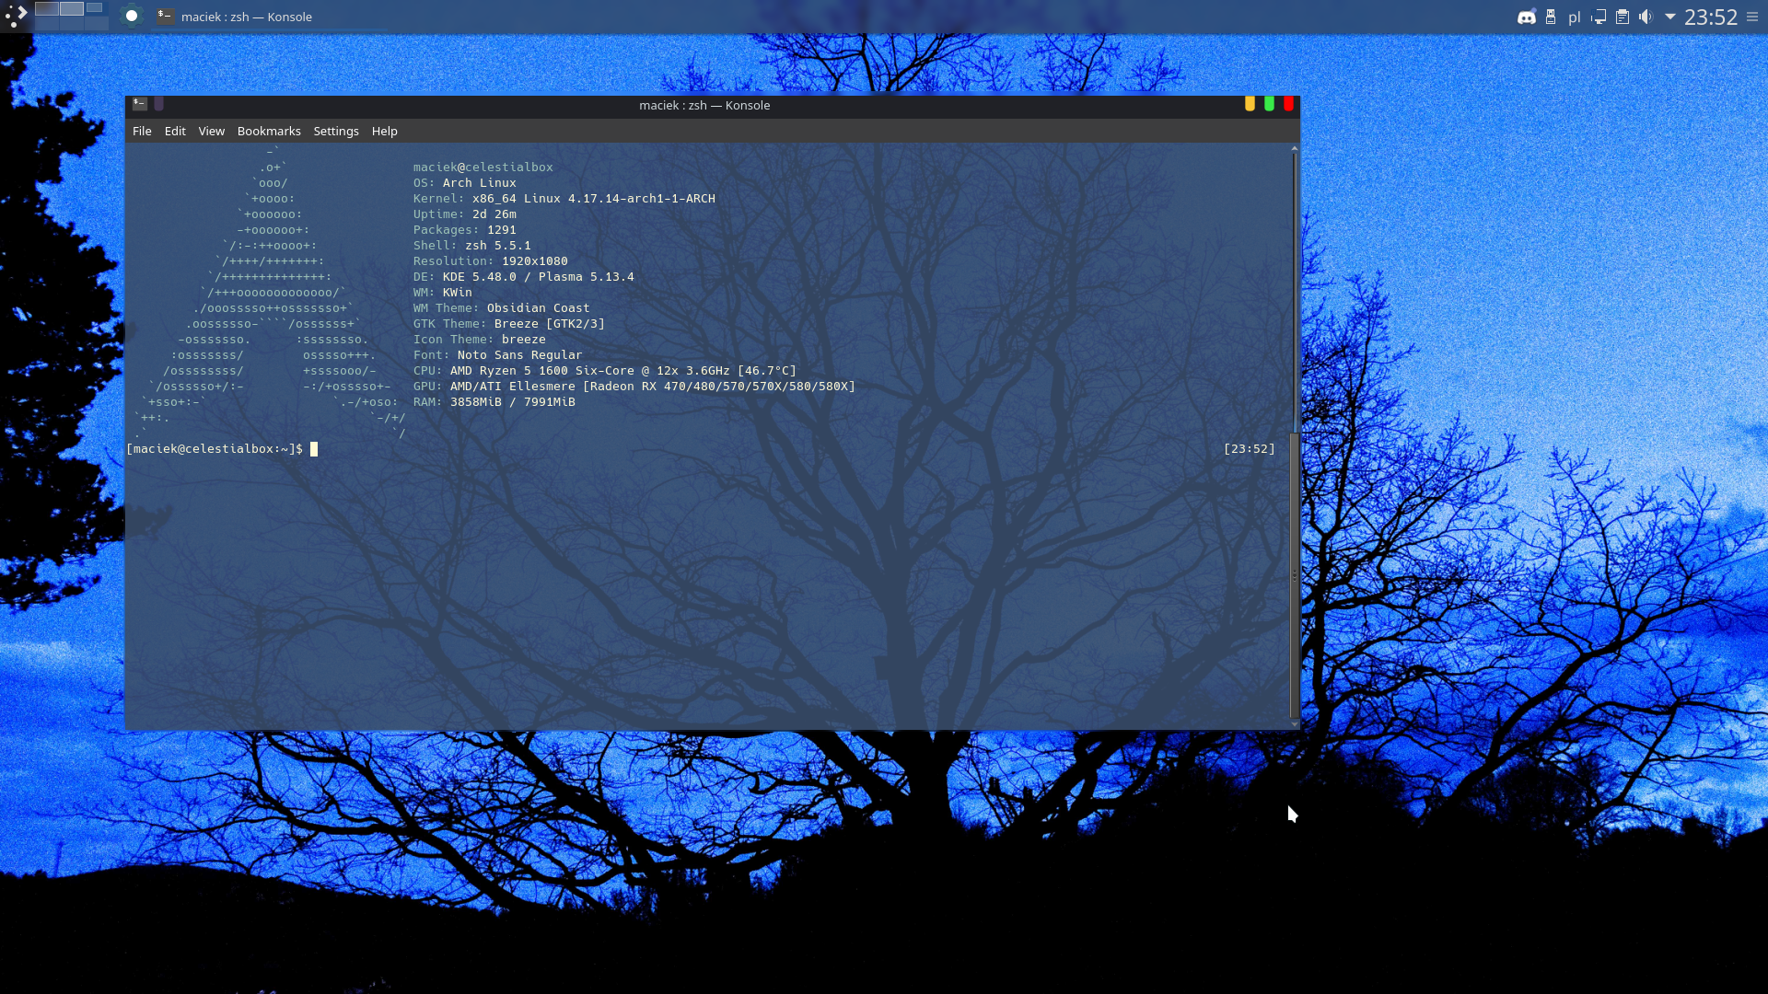
Task: Expand hidden system tray icons arrow
Action: click(x=1669, y=17)
